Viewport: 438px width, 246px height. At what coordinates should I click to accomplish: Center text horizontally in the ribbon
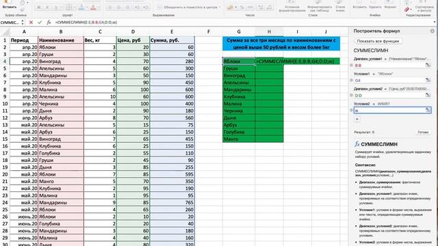(118, 8)
